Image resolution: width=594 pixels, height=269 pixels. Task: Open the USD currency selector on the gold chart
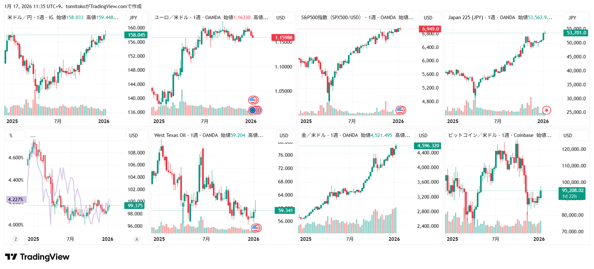423,136
